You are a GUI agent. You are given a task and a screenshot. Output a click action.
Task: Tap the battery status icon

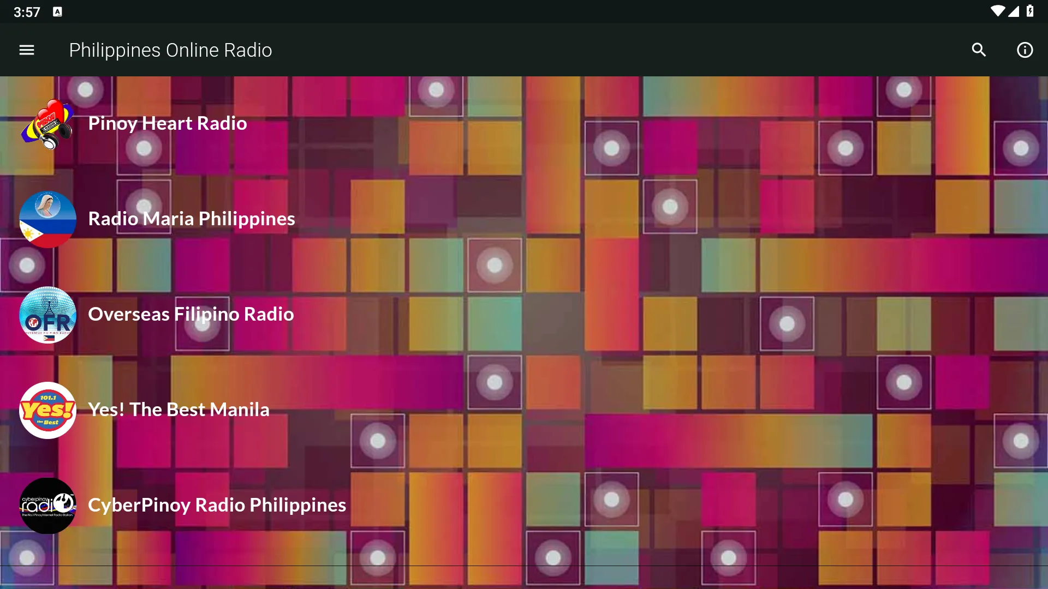(1030, 11)
